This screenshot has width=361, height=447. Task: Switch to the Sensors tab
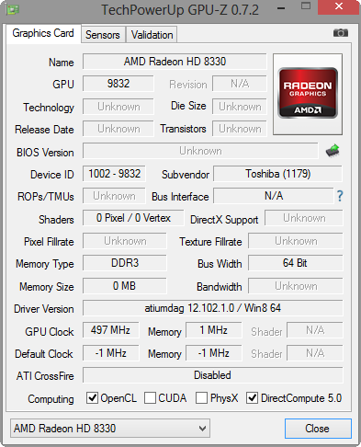pyautogui.click(x=103, y=35)
